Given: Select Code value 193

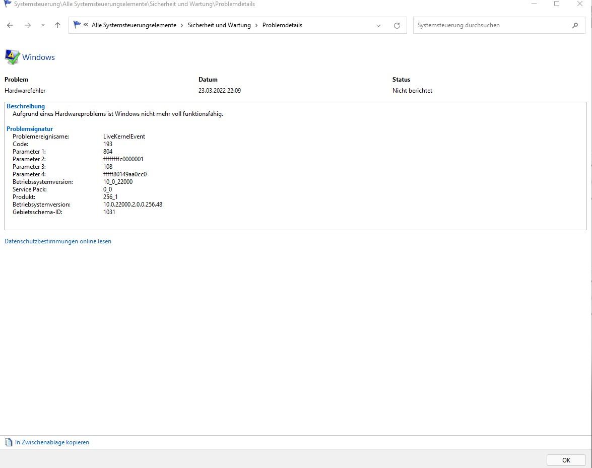Looking at the screenshot, I should [x=108, y=144].
